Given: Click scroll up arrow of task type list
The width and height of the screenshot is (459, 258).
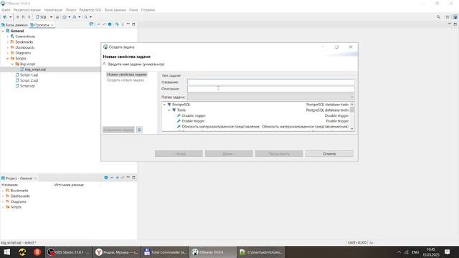Looking at the screenshot, I should [352, 105].
